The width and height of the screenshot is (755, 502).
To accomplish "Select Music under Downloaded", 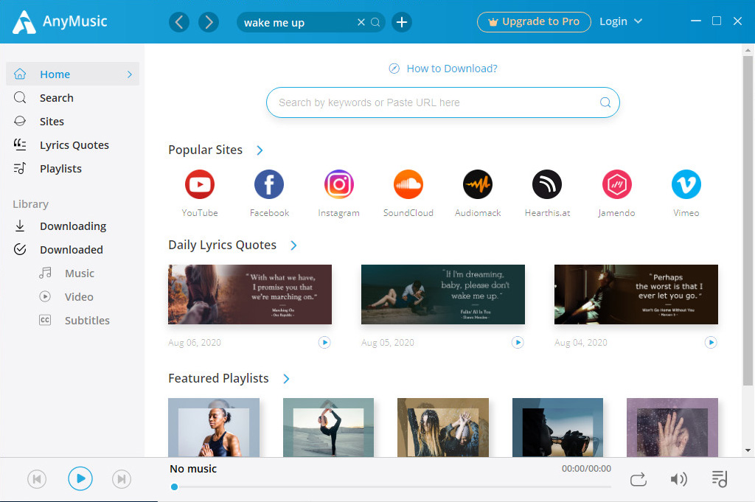I will click(80, 273).
